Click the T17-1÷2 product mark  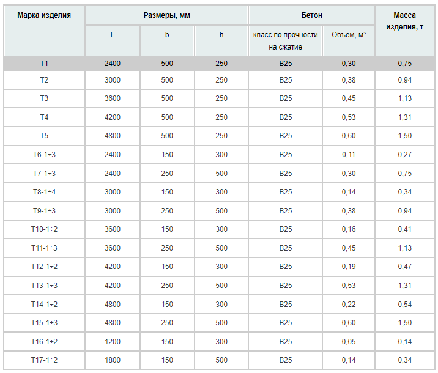pyautogui.click(x=44, y=360)
